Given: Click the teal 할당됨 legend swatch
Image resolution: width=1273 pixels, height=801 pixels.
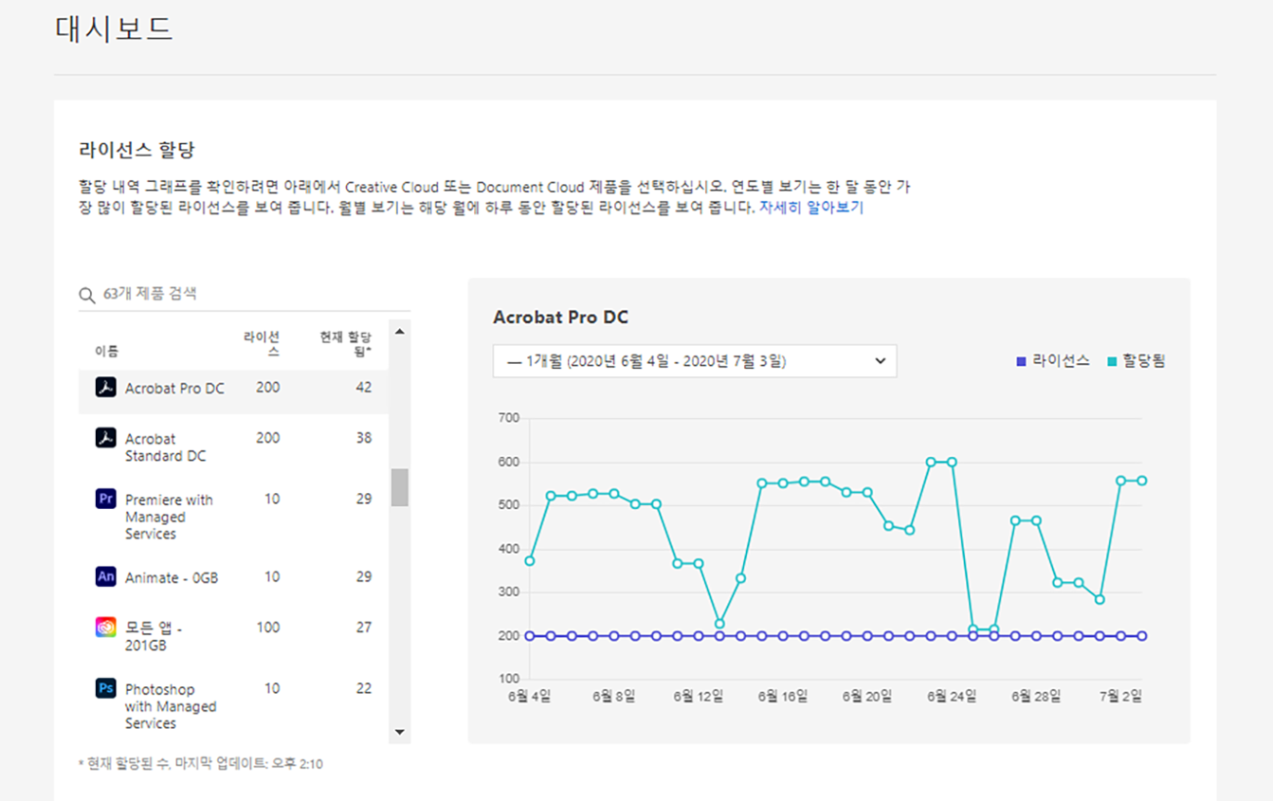Looking at the screenshot, I should 1112,361.
